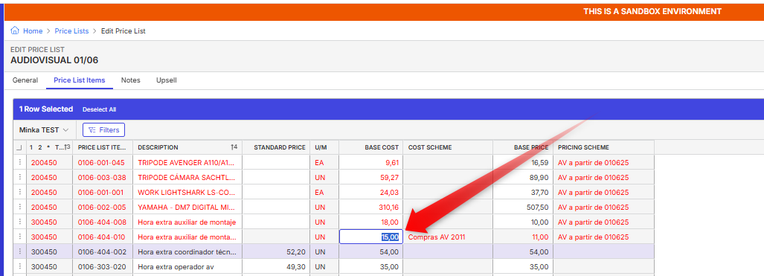Click the Pricing Scheme column header

click(x=604, y=147)
